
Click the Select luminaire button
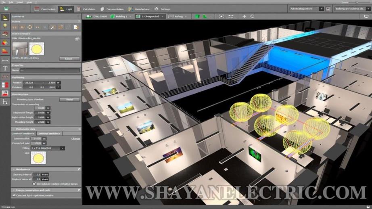69,59
